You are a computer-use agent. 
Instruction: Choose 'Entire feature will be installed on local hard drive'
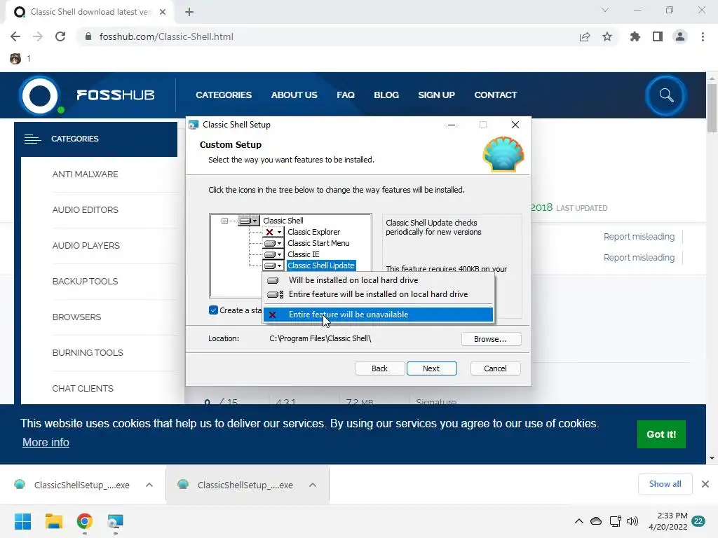378,294
